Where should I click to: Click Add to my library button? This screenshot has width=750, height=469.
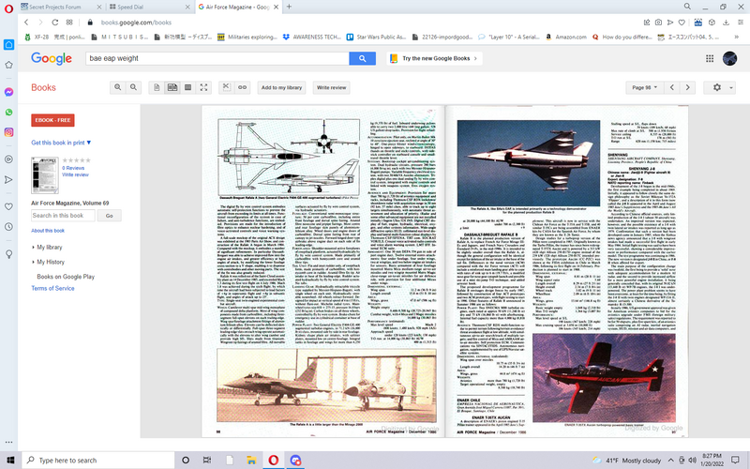click(x=281, y=87)
